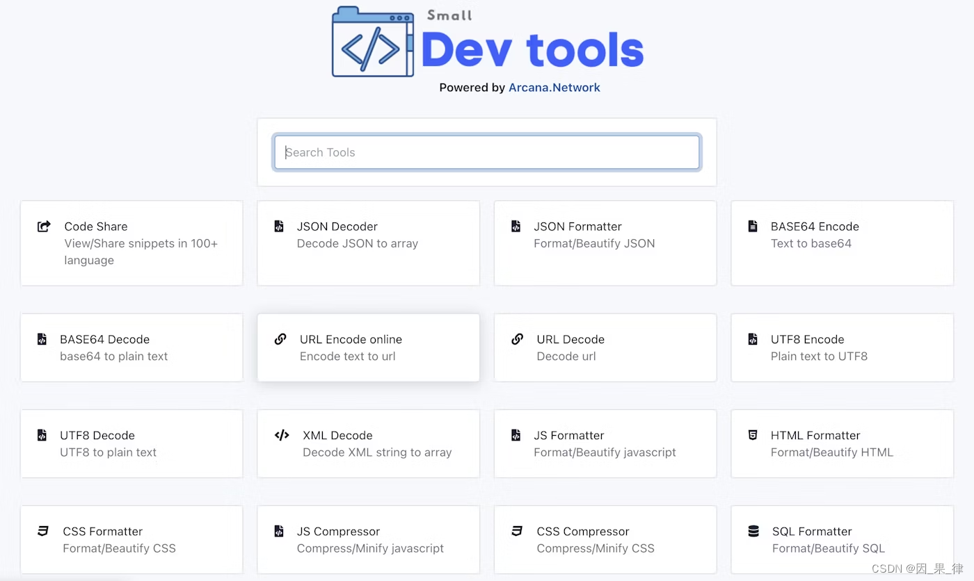
Task: Open the JSON Formatter tool
Action: (605, 243)
